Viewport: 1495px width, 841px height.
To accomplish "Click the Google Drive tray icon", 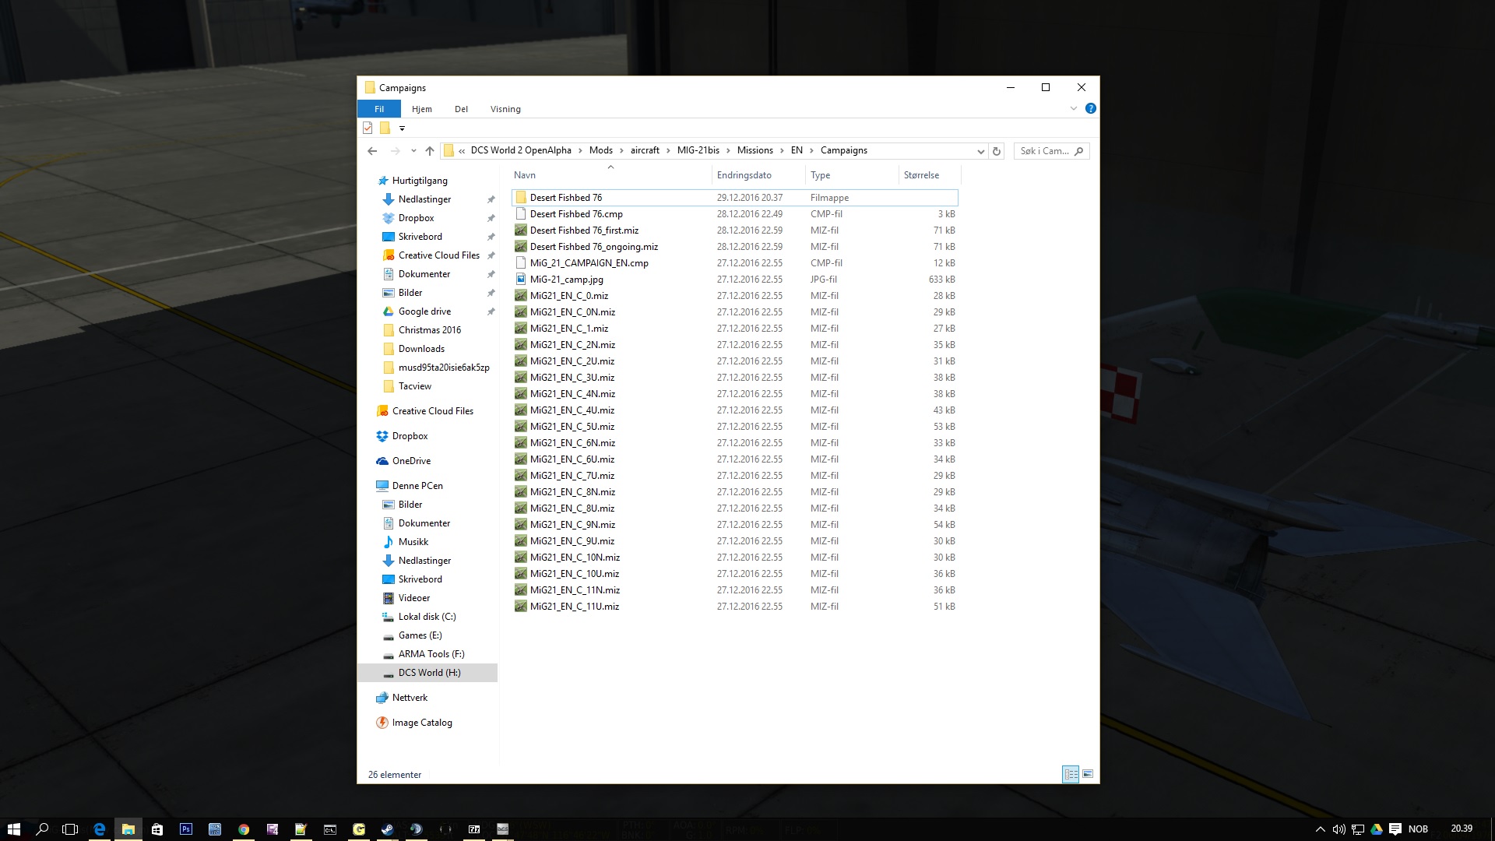I will 1377,829.
